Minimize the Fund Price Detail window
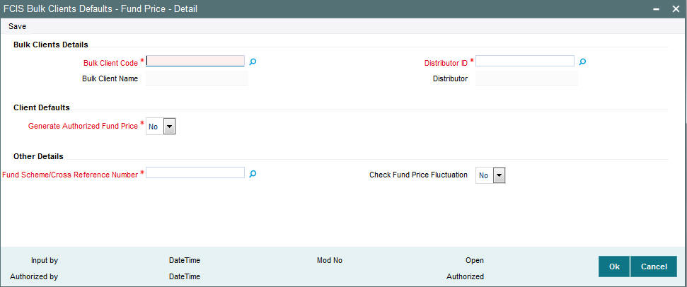The height and width of the screenshot is (287, 687). point(657,8)
